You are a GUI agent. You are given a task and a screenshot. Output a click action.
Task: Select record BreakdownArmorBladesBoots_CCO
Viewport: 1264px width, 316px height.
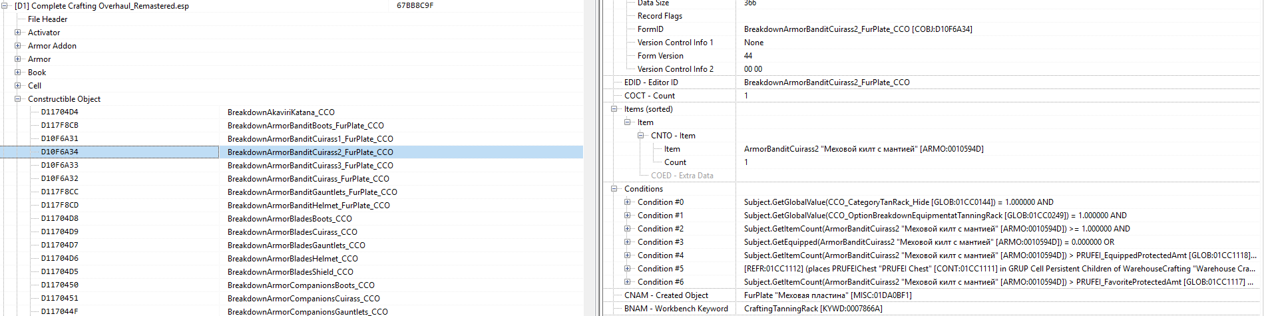click(x=290, y=219)
